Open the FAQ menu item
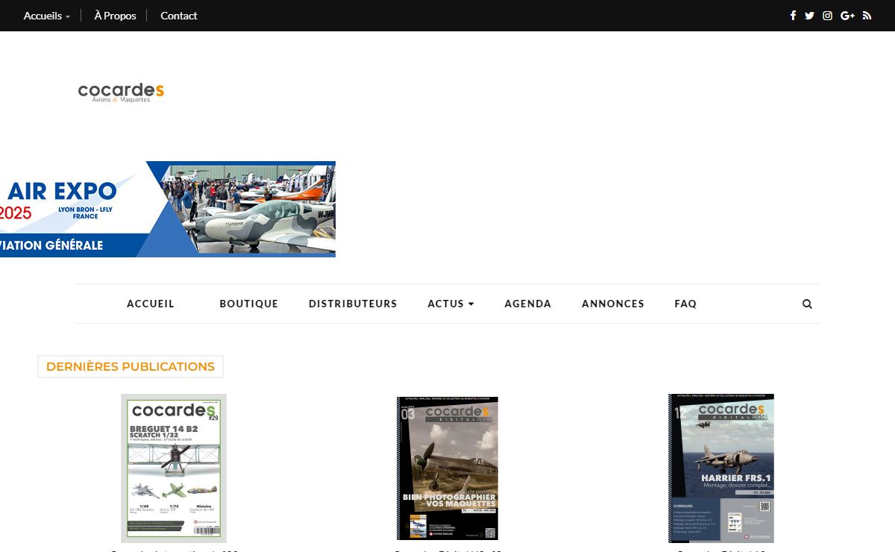Viewport: 895px width, 552px height. click(x=685, y=304)
